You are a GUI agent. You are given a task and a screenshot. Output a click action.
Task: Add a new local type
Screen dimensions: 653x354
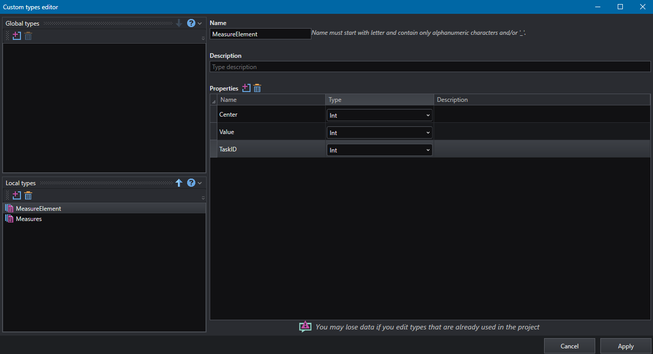pyautogui.click(x=16, y=195)
